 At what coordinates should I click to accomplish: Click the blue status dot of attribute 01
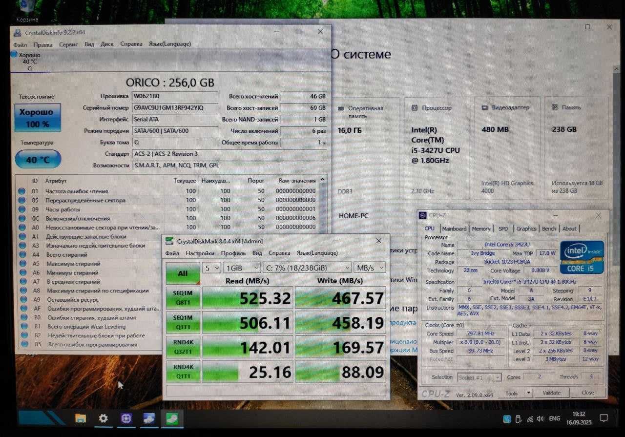[x=21, y=191]
